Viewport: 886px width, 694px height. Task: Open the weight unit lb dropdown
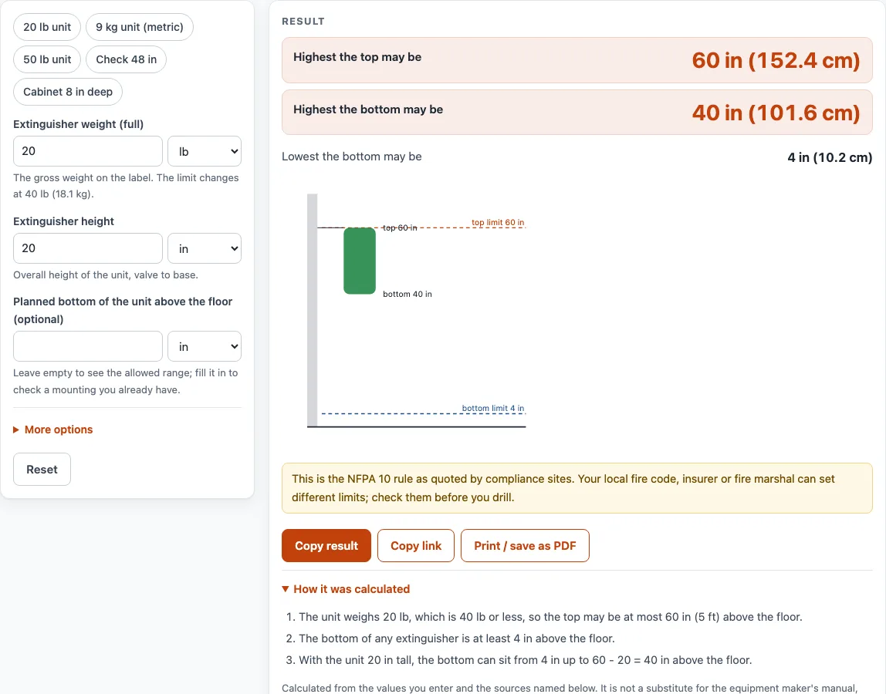pyautogui.click(x=205, y=151)
